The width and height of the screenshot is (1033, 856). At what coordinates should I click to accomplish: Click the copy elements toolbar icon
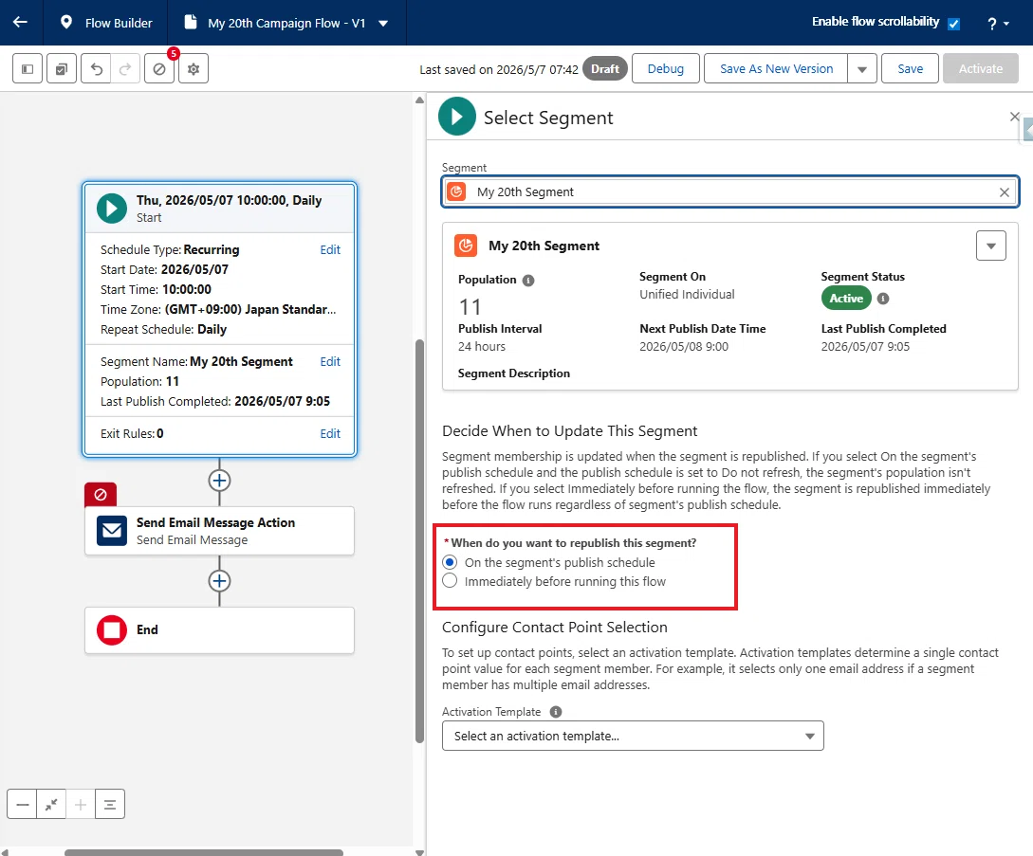pos(62,68)
